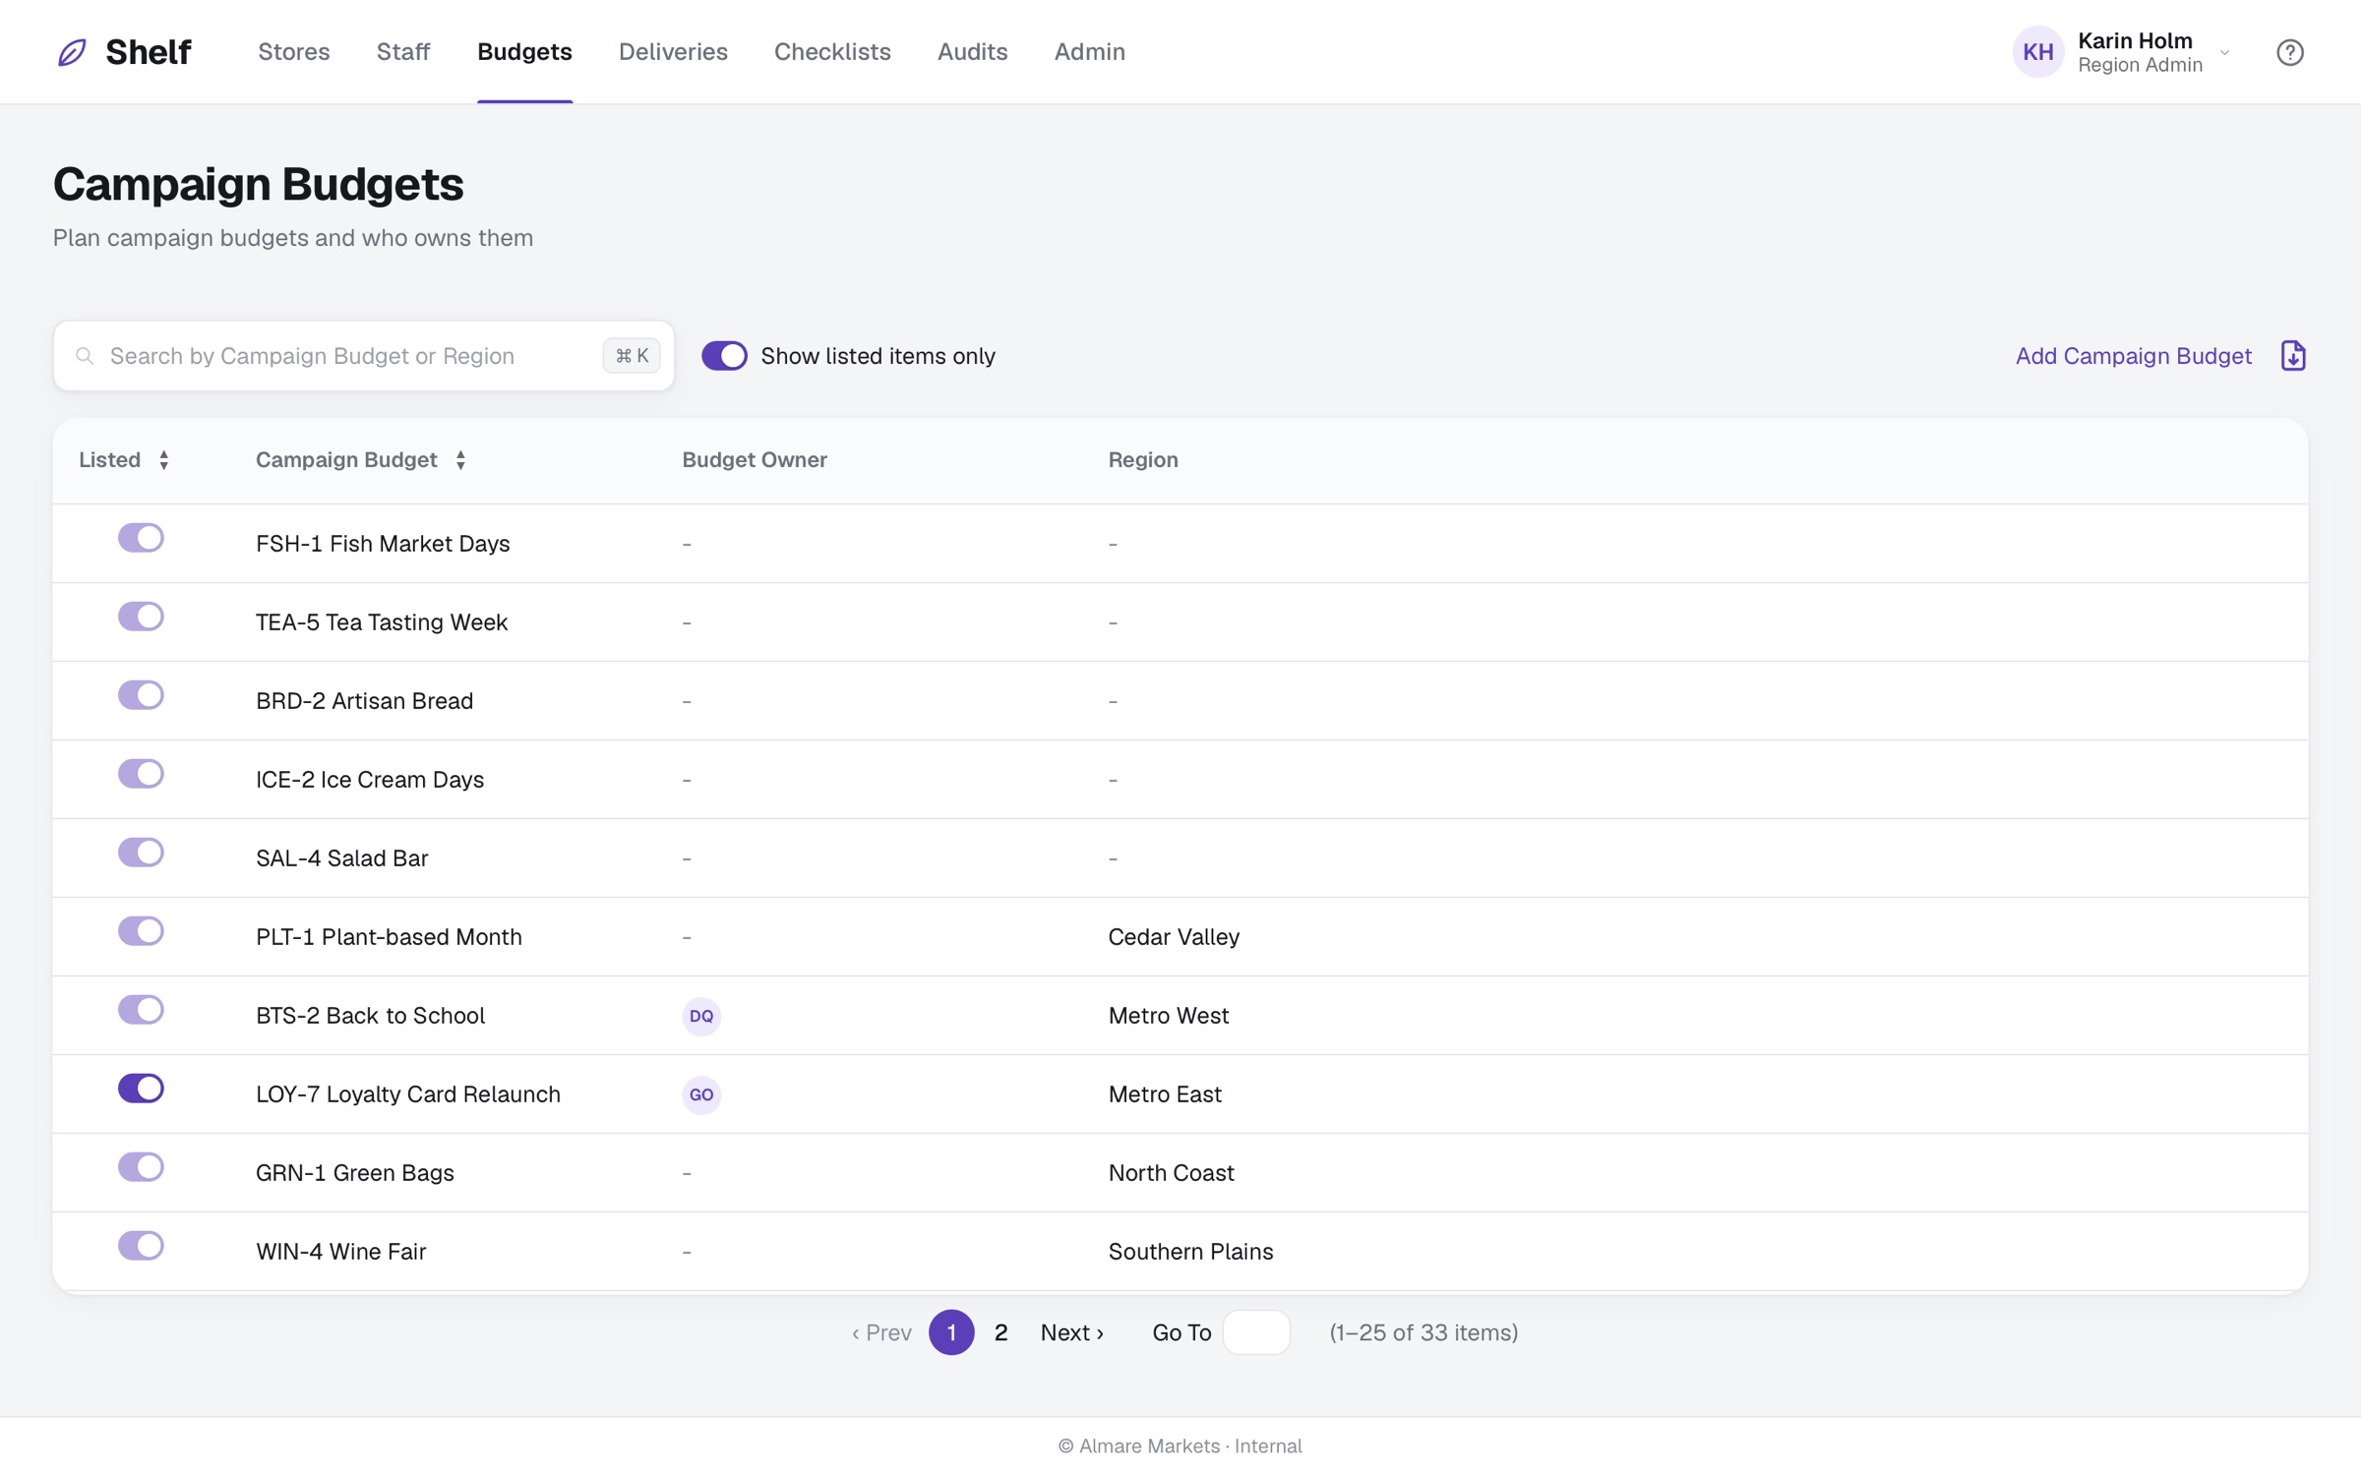Toggle listed for BTS-2 Back to School

click(x=141, y=1010)
